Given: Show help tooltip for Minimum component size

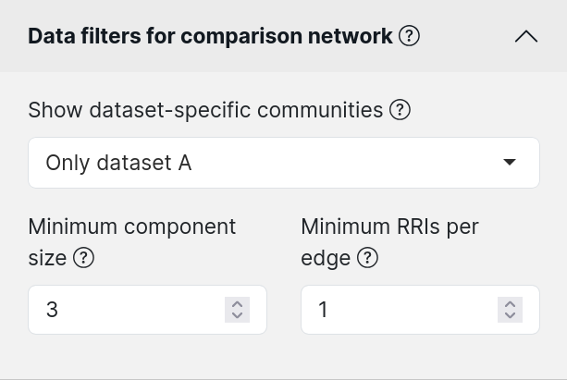Looking at the screenshot, I should [x=83, y=258].
